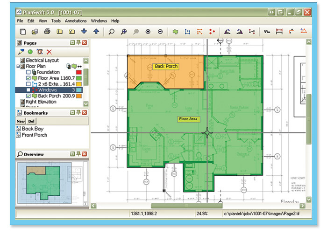
Task: Pin the Bookmarks panel
Action: (78, 113)
